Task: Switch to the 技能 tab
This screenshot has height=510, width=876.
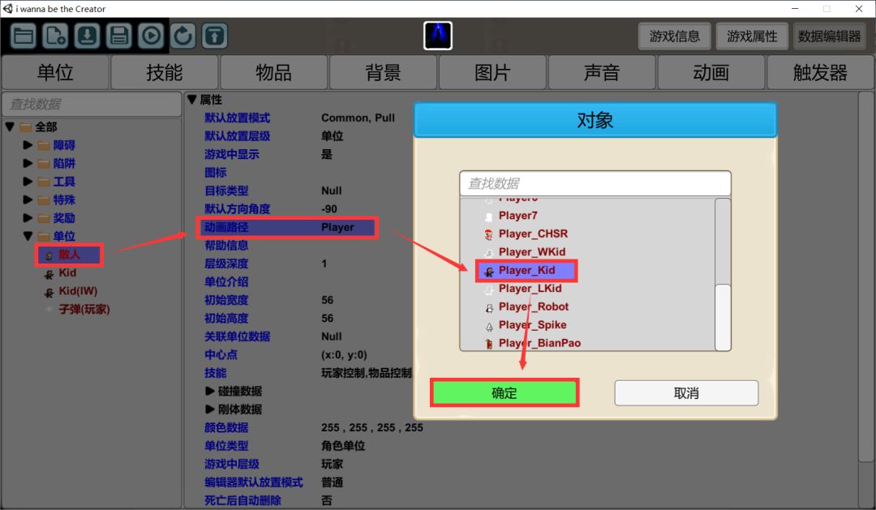Action: pos(165,72)
